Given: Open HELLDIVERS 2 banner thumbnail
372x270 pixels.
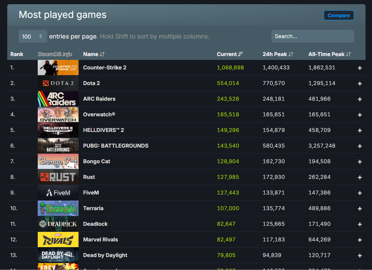Looking at the screenshot, I should point(58,130).
